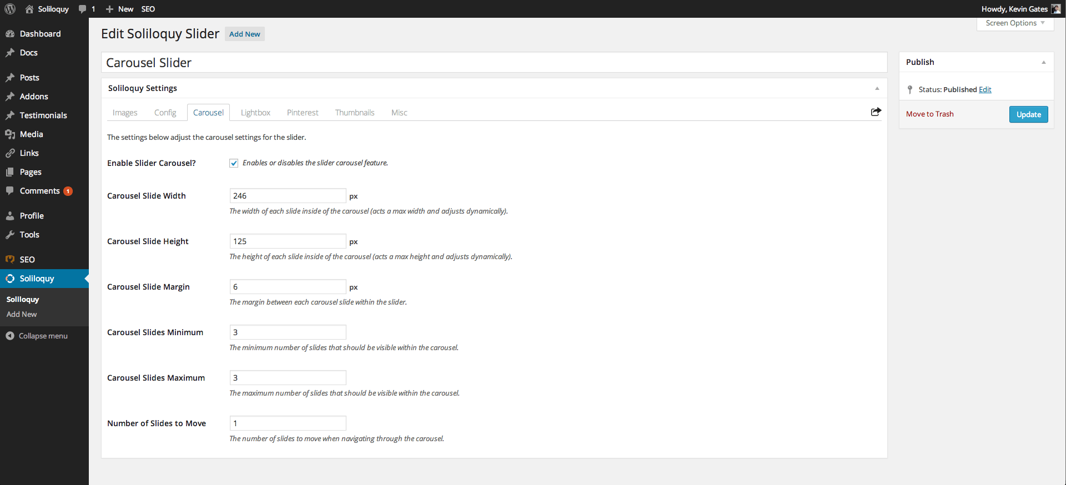Click the export share icon in settings
Viewport: 1066px width, 485px height.
tap(876, 112)
